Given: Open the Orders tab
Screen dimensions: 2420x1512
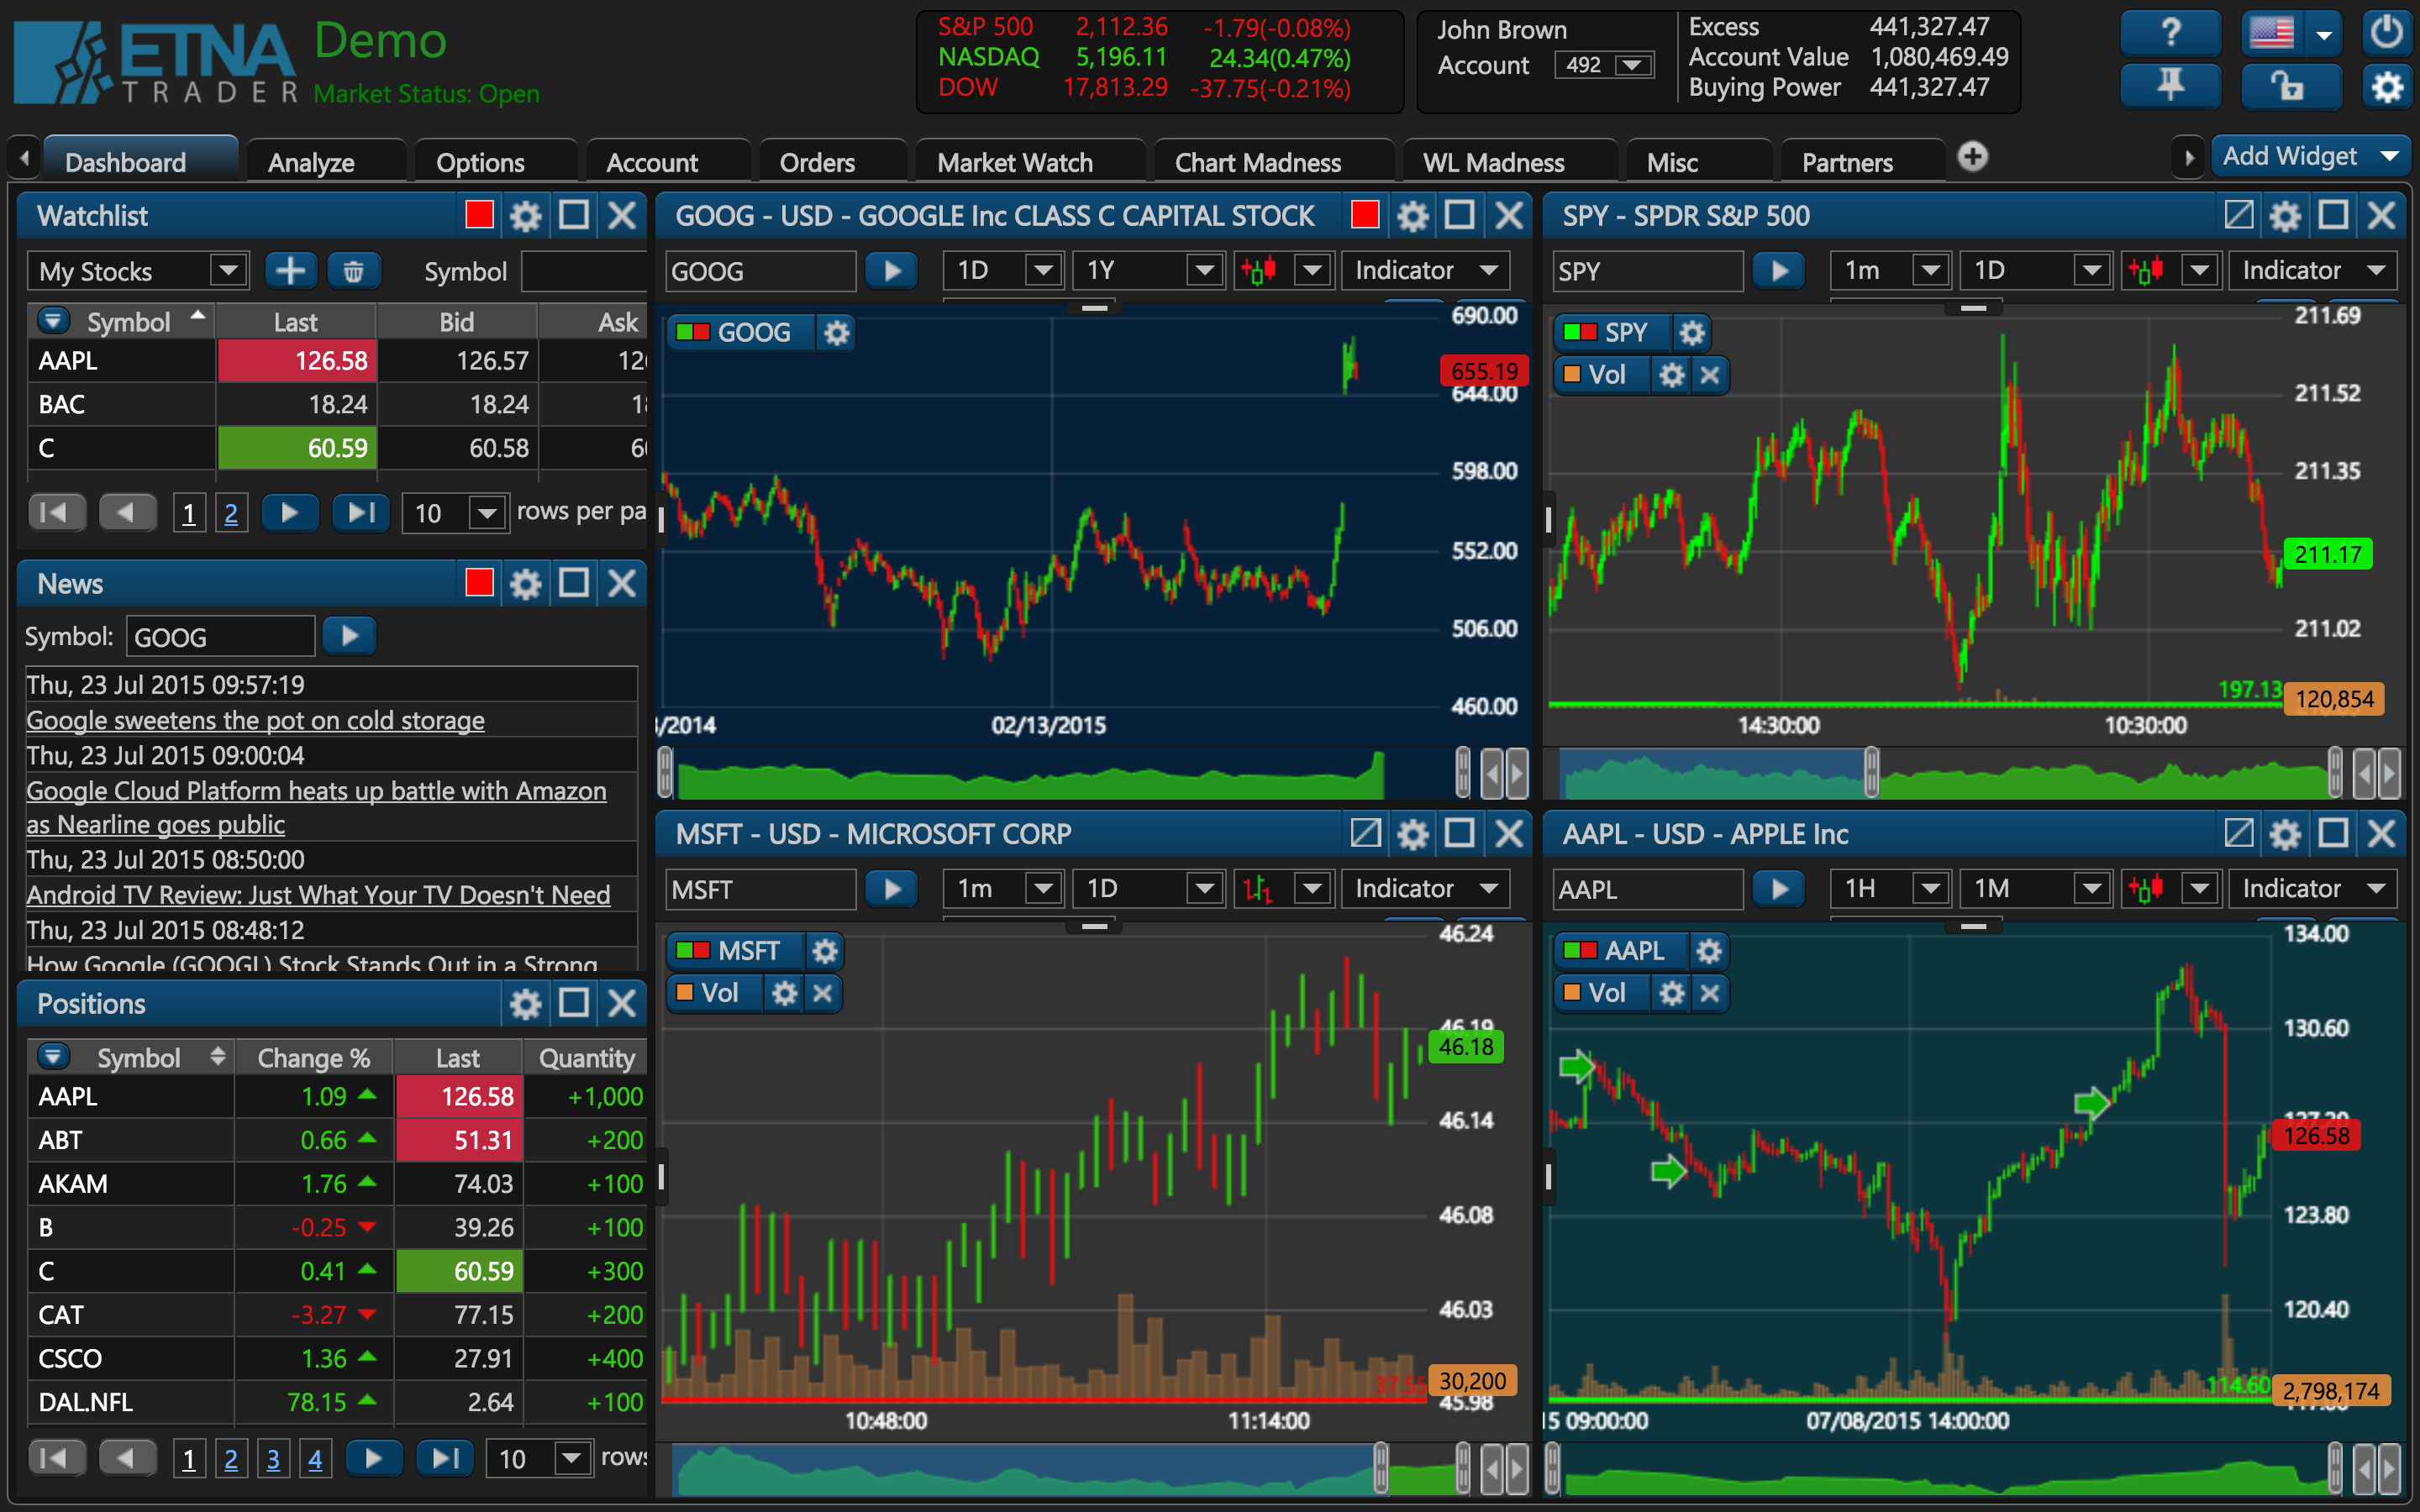Looking at the screenshot, I should pyautogui.click(x=817, y=162).
